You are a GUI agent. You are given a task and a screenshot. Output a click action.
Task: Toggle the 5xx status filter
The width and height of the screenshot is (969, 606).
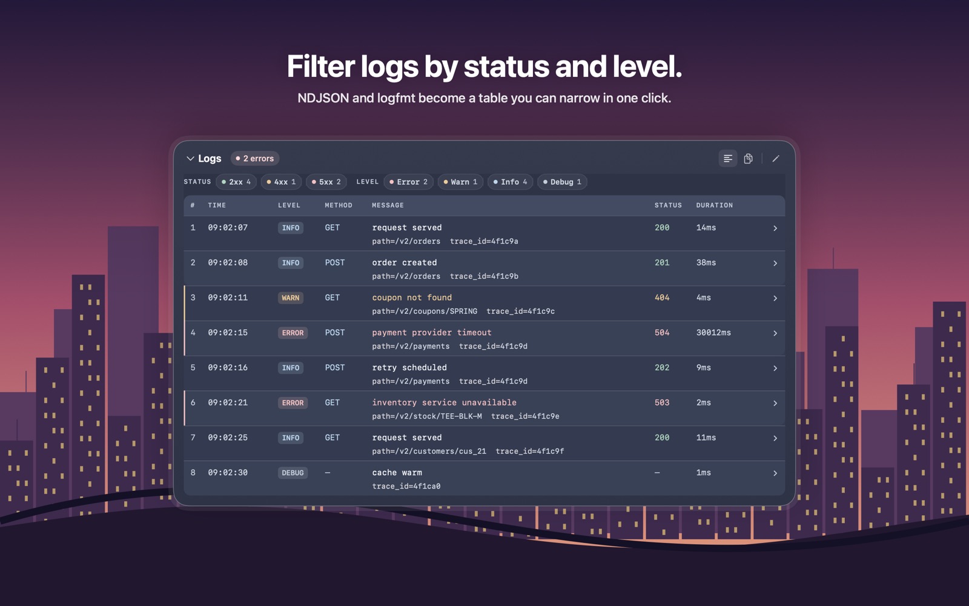tap(326, 182)
